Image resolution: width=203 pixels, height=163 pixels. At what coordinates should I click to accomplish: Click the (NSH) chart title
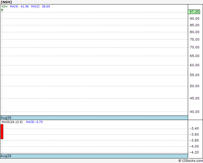click(6, 2)
